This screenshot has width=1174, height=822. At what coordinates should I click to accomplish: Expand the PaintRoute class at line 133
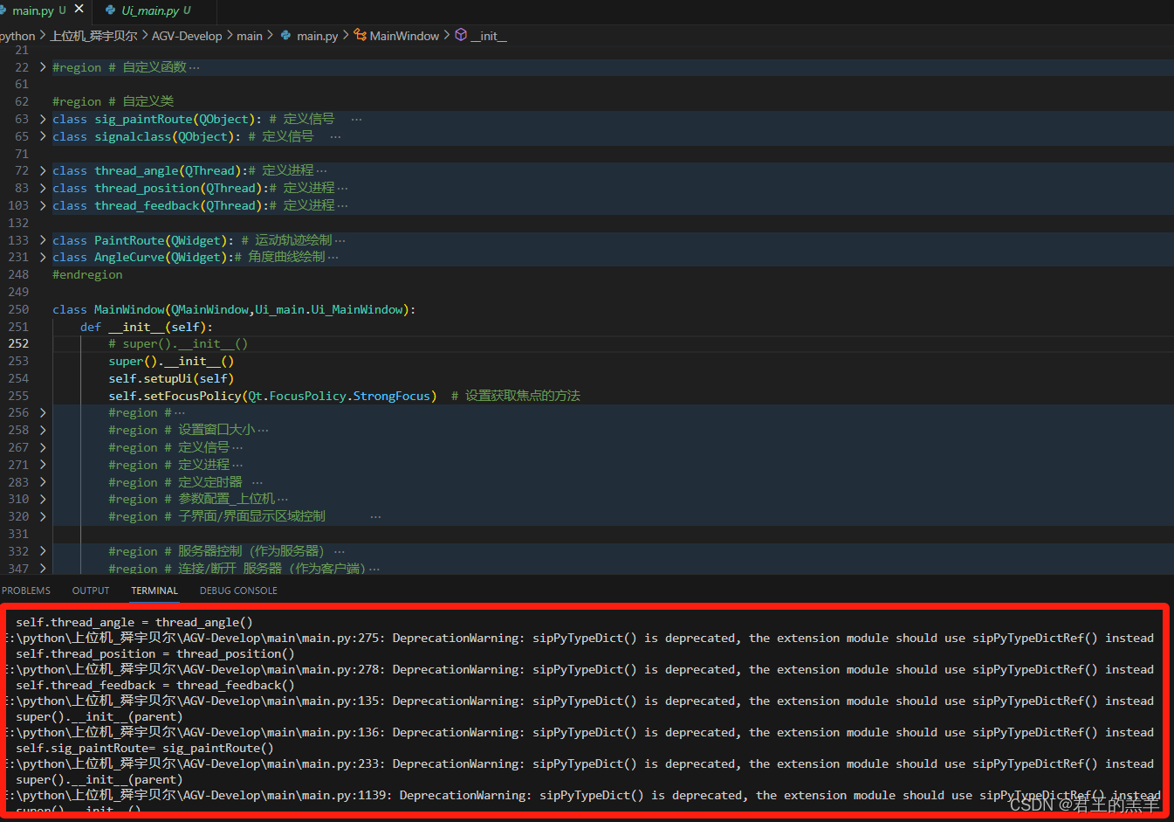coord(41,239)
